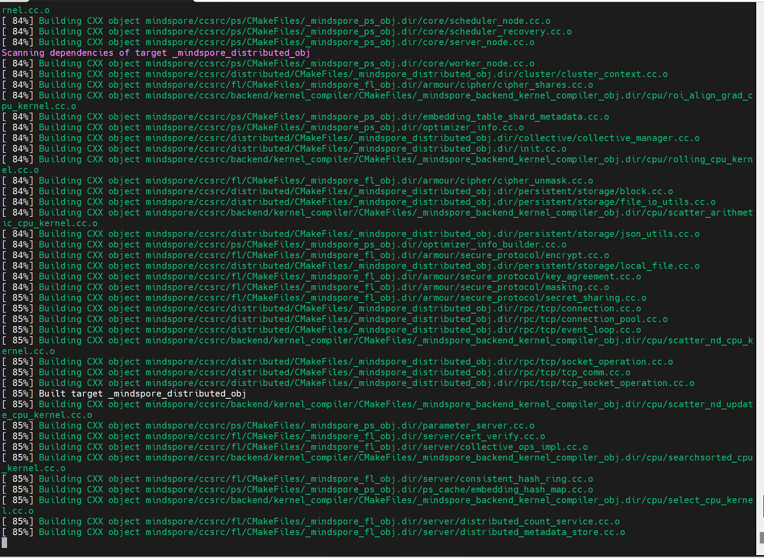Click the embedding_table_shard_metadata.cc.o line

305,117
